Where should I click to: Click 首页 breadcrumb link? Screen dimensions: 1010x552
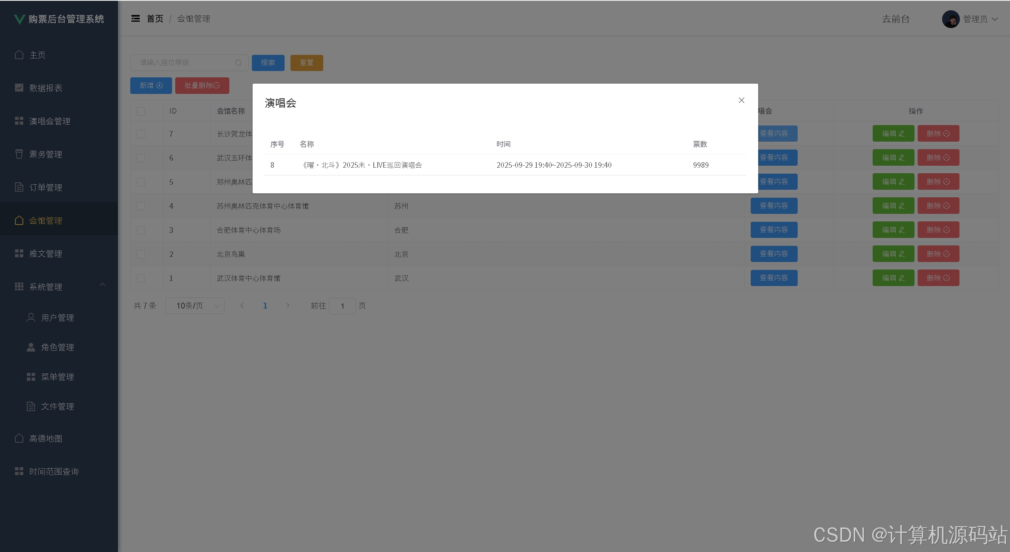(x=155, y=19)
